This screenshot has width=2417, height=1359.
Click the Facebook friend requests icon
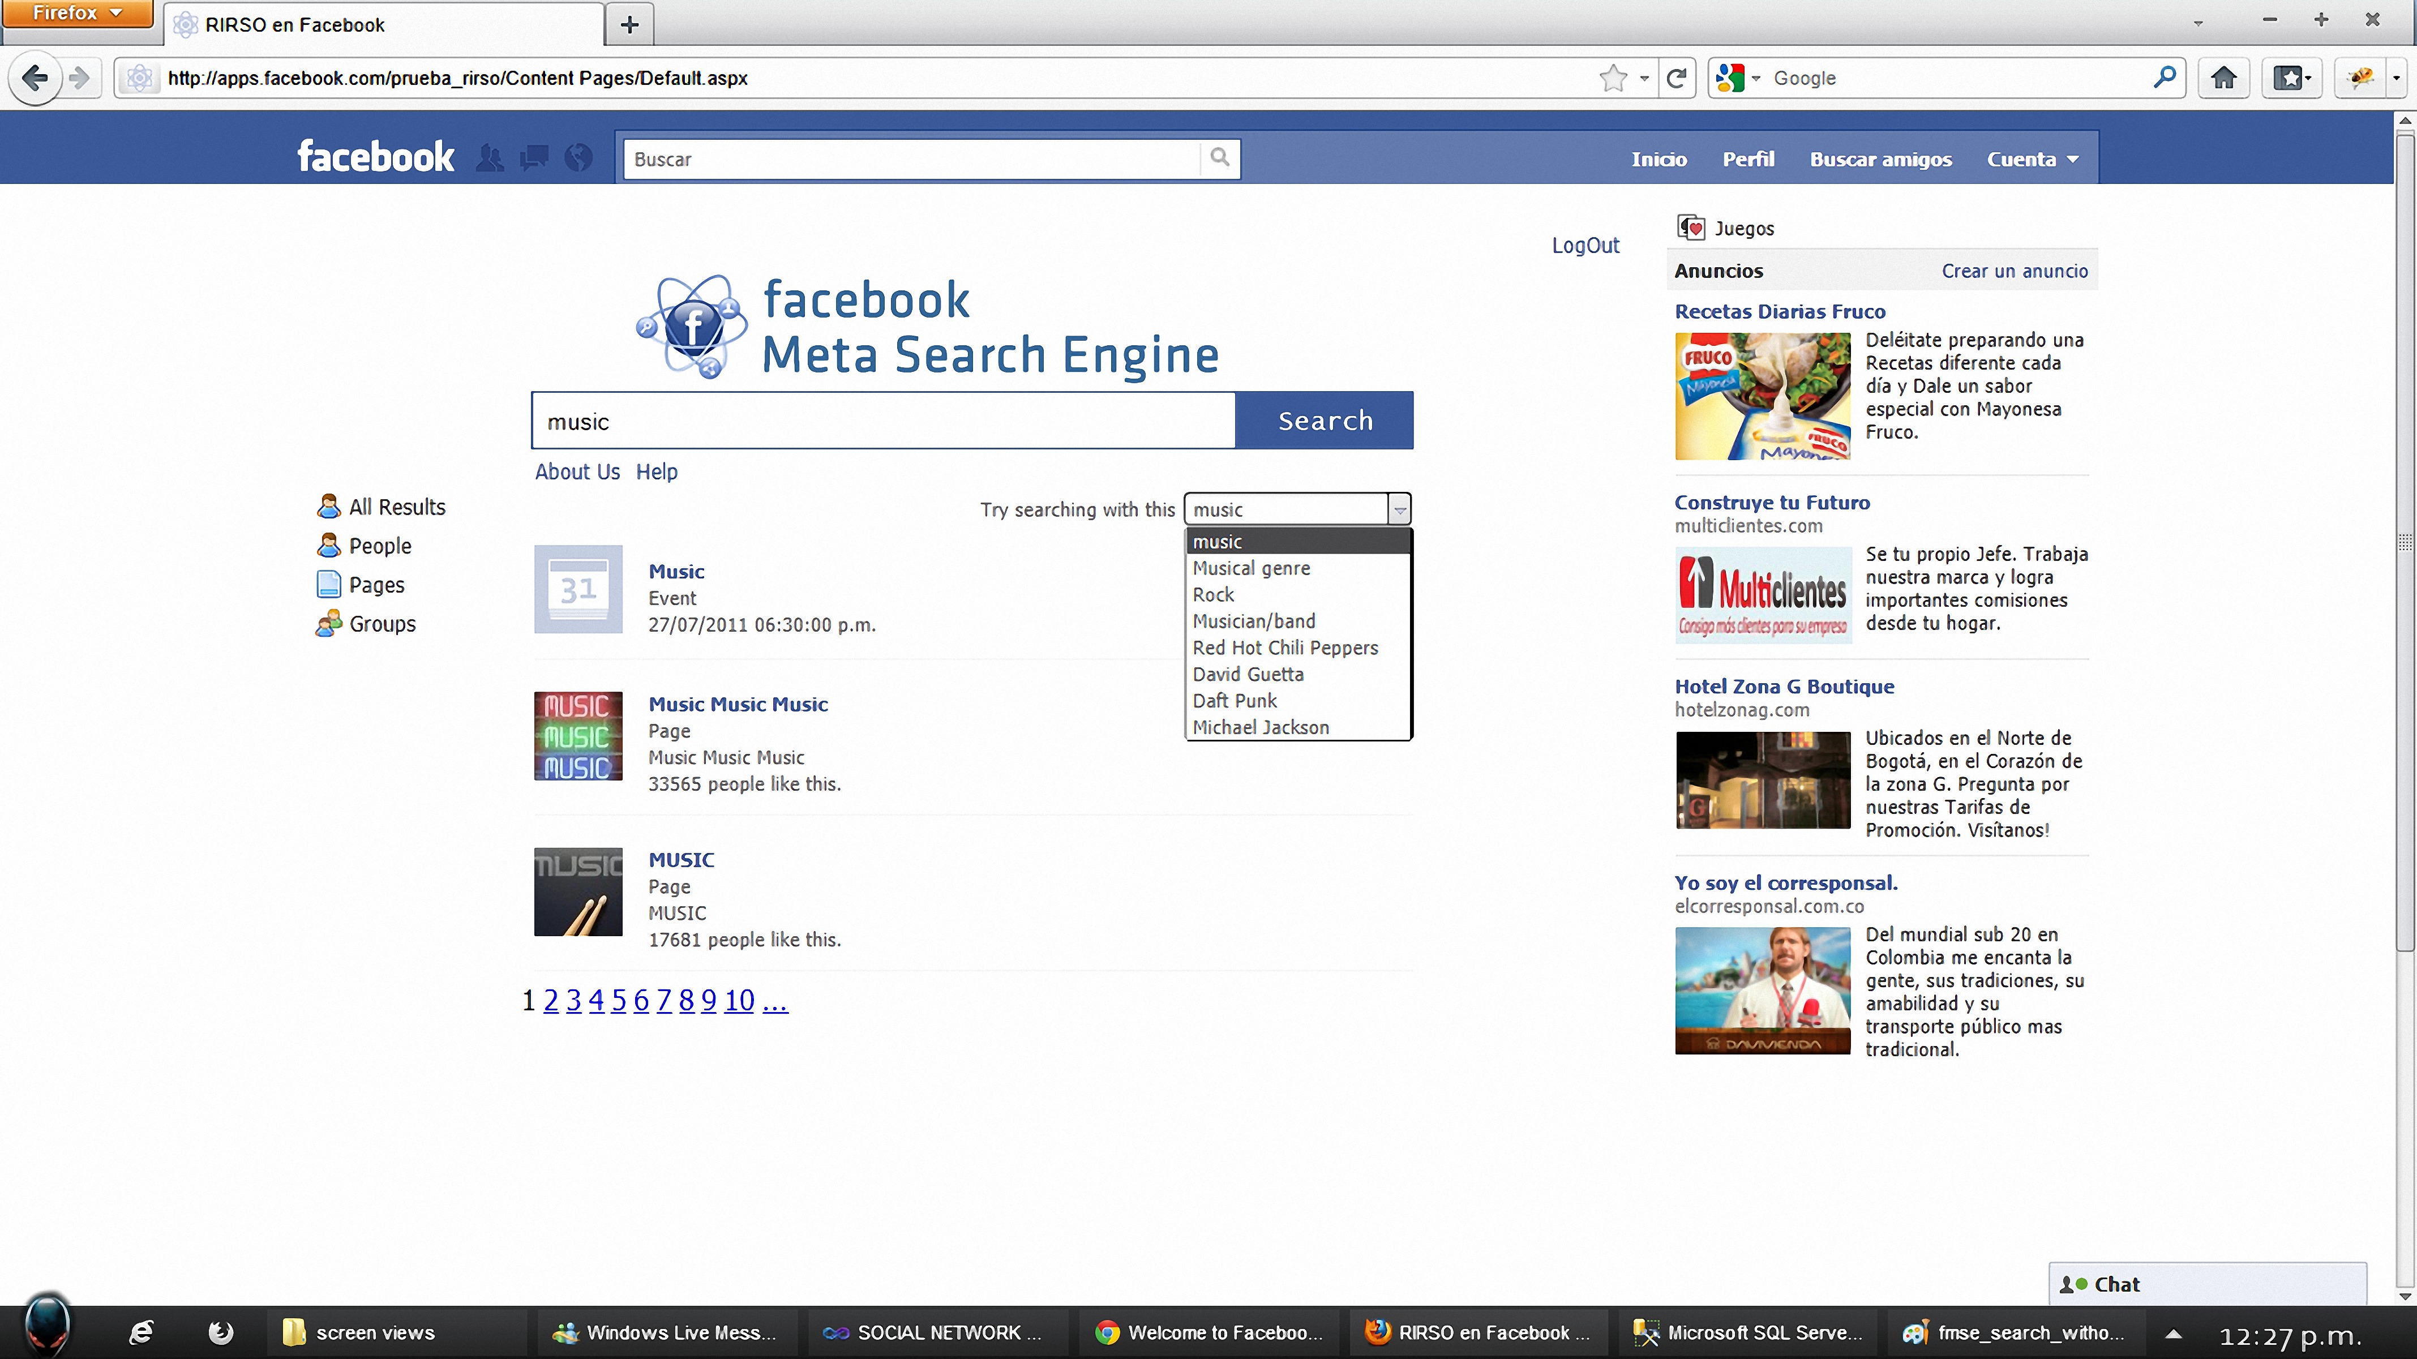tap(489, 158)
